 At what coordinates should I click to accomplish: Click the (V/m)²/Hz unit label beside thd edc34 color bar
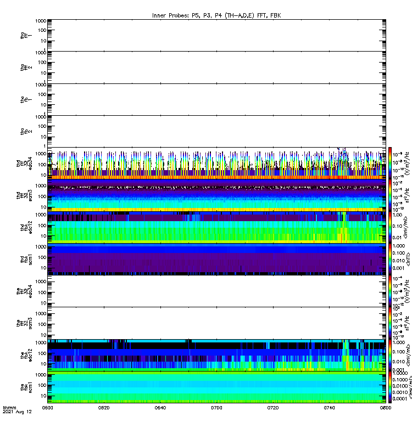408,163
